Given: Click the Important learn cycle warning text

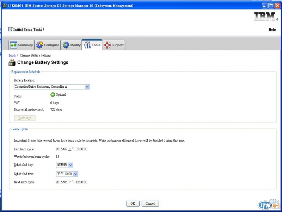Looking at the screenshot, I should click(99, 140).
